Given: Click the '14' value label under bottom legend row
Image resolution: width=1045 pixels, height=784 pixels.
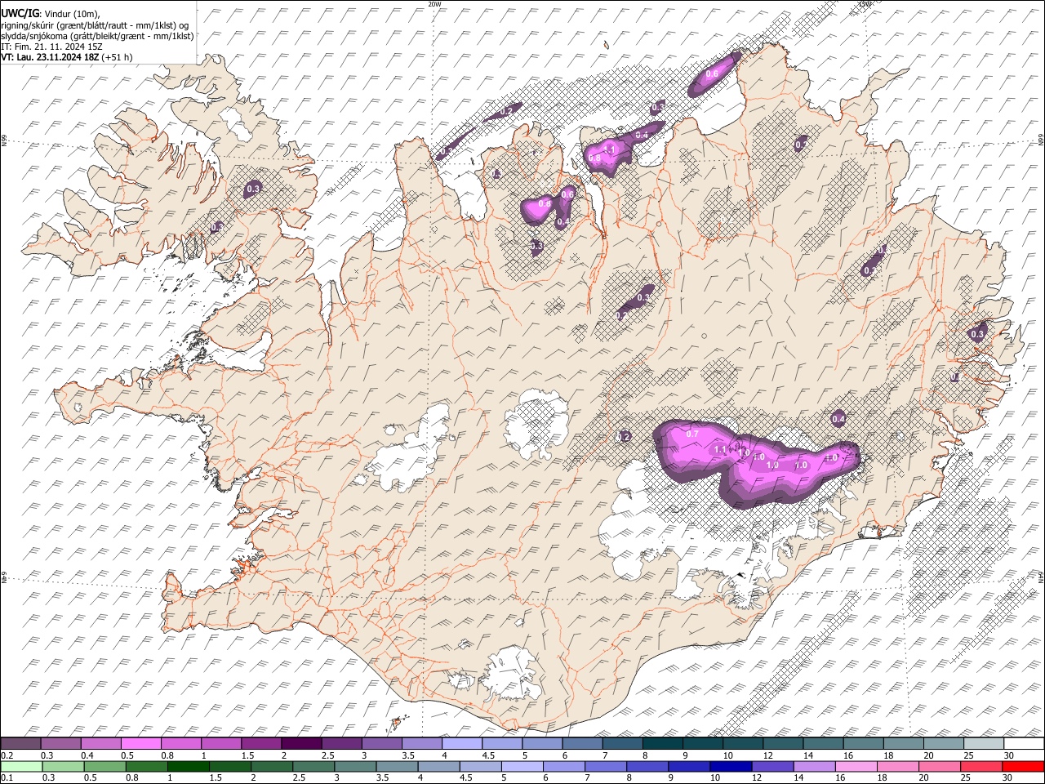Looking at the screenshot, I should pos(803,778).
